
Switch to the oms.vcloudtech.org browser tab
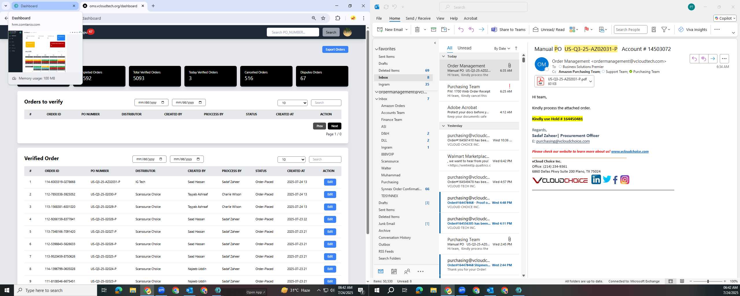(114, 6)
